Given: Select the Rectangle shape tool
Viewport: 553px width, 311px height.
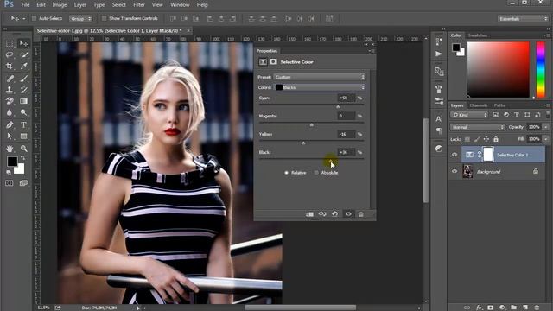Looking at the screenshot, I should [23, 136].
